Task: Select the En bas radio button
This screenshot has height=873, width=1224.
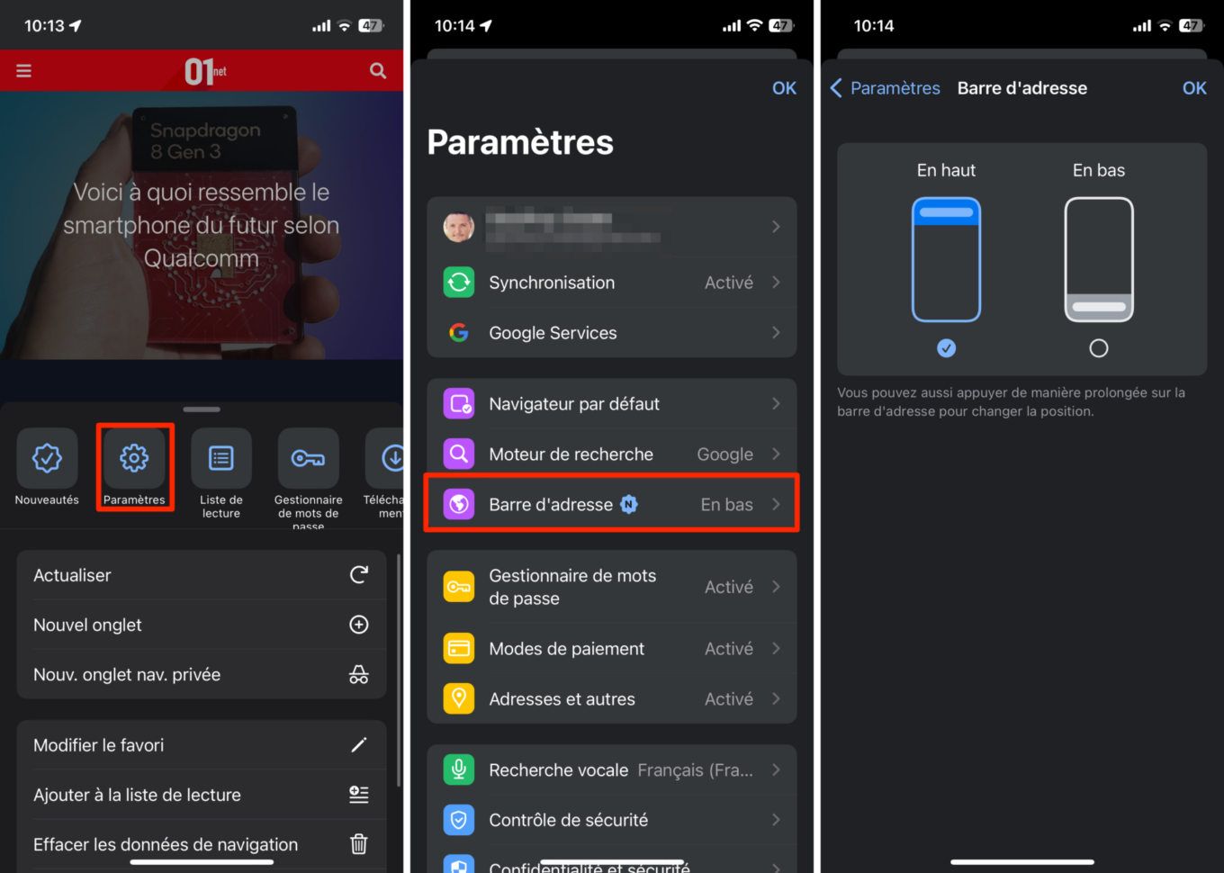Action: (1099, 348)
